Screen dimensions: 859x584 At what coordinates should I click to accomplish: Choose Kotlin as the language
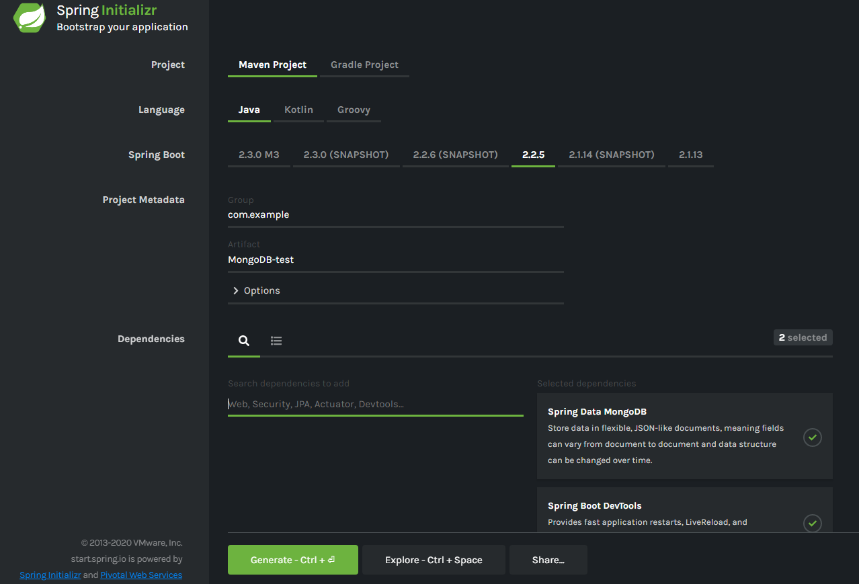coord(298,110)
